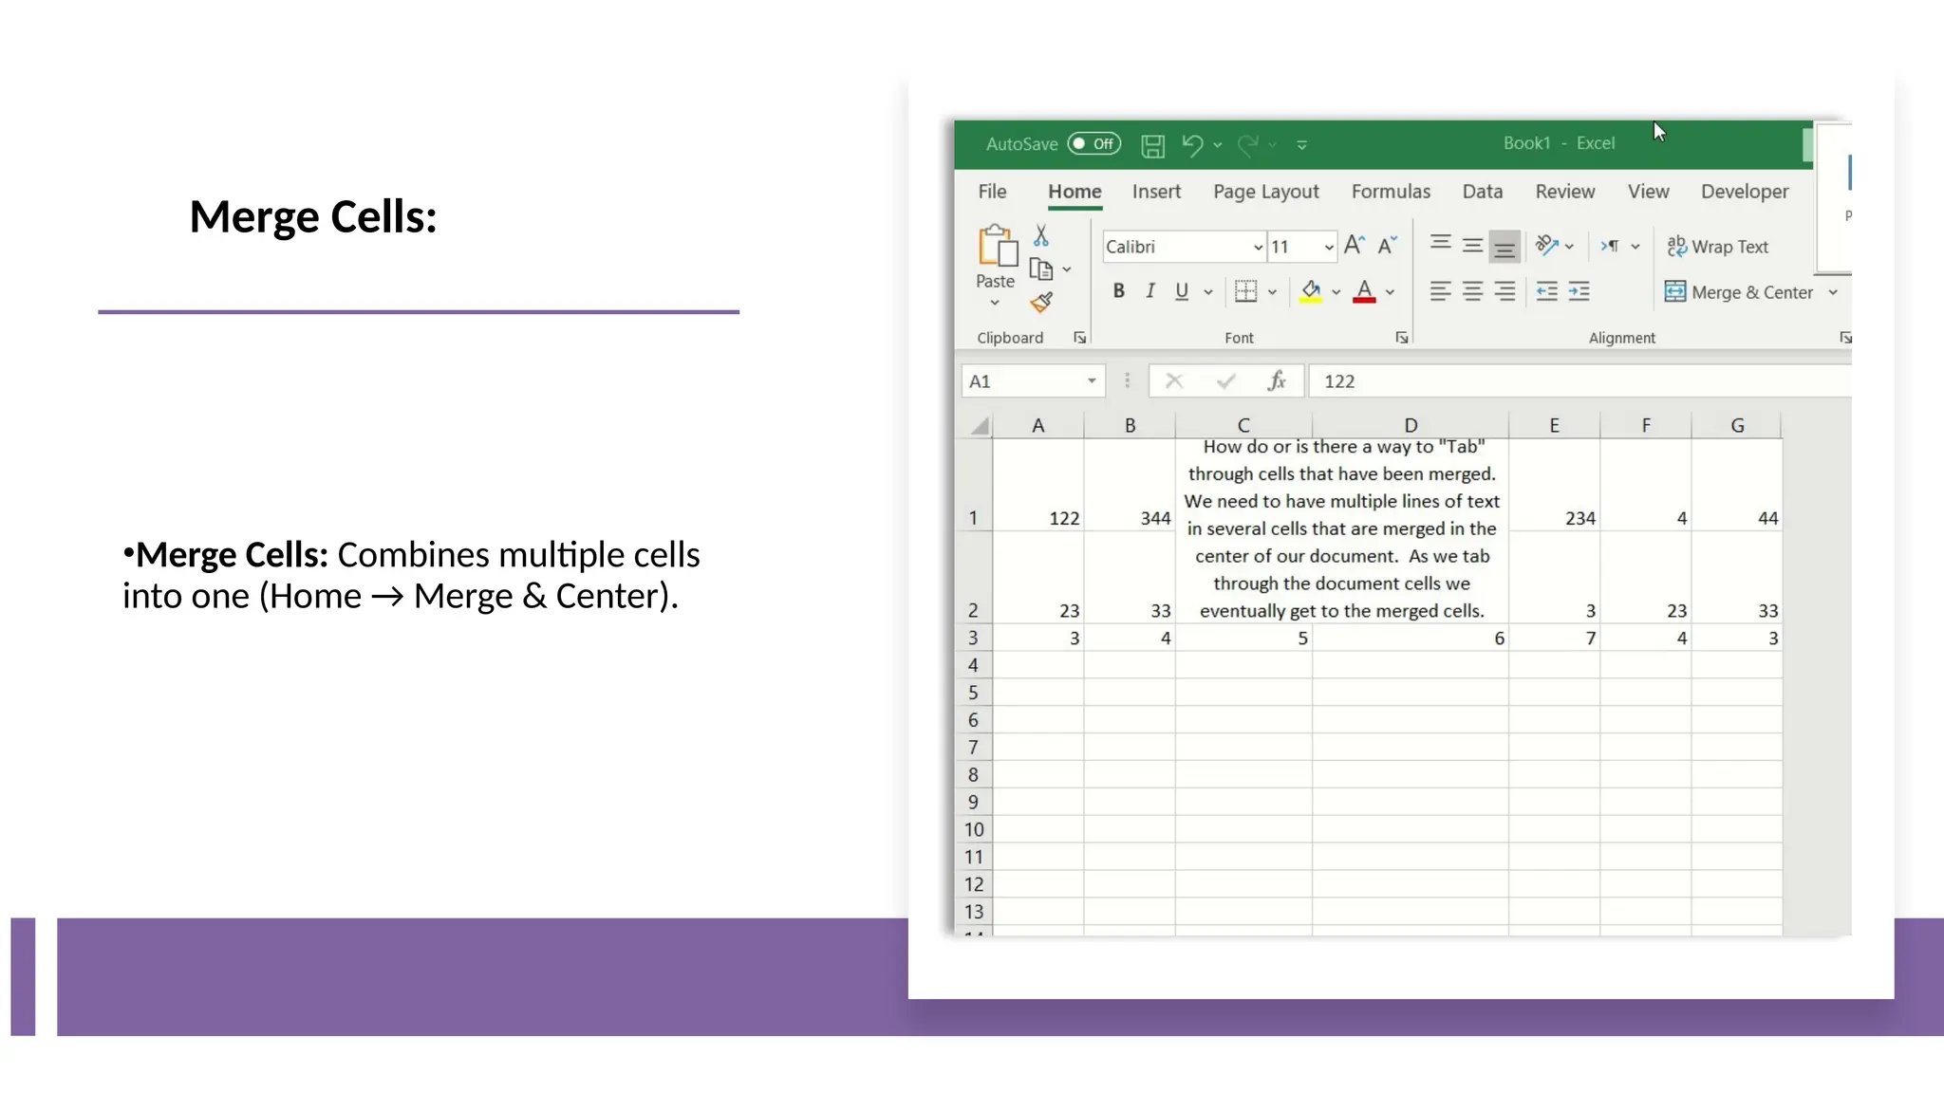The width and height of the screenshot is (1944, 1093).
Task: Click the Enter checkmark in formula bar
Action: [1225, 381]
